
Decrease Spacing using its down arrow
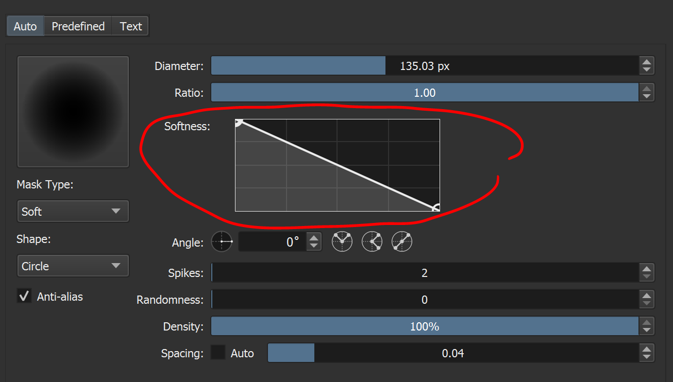[647, 358]
